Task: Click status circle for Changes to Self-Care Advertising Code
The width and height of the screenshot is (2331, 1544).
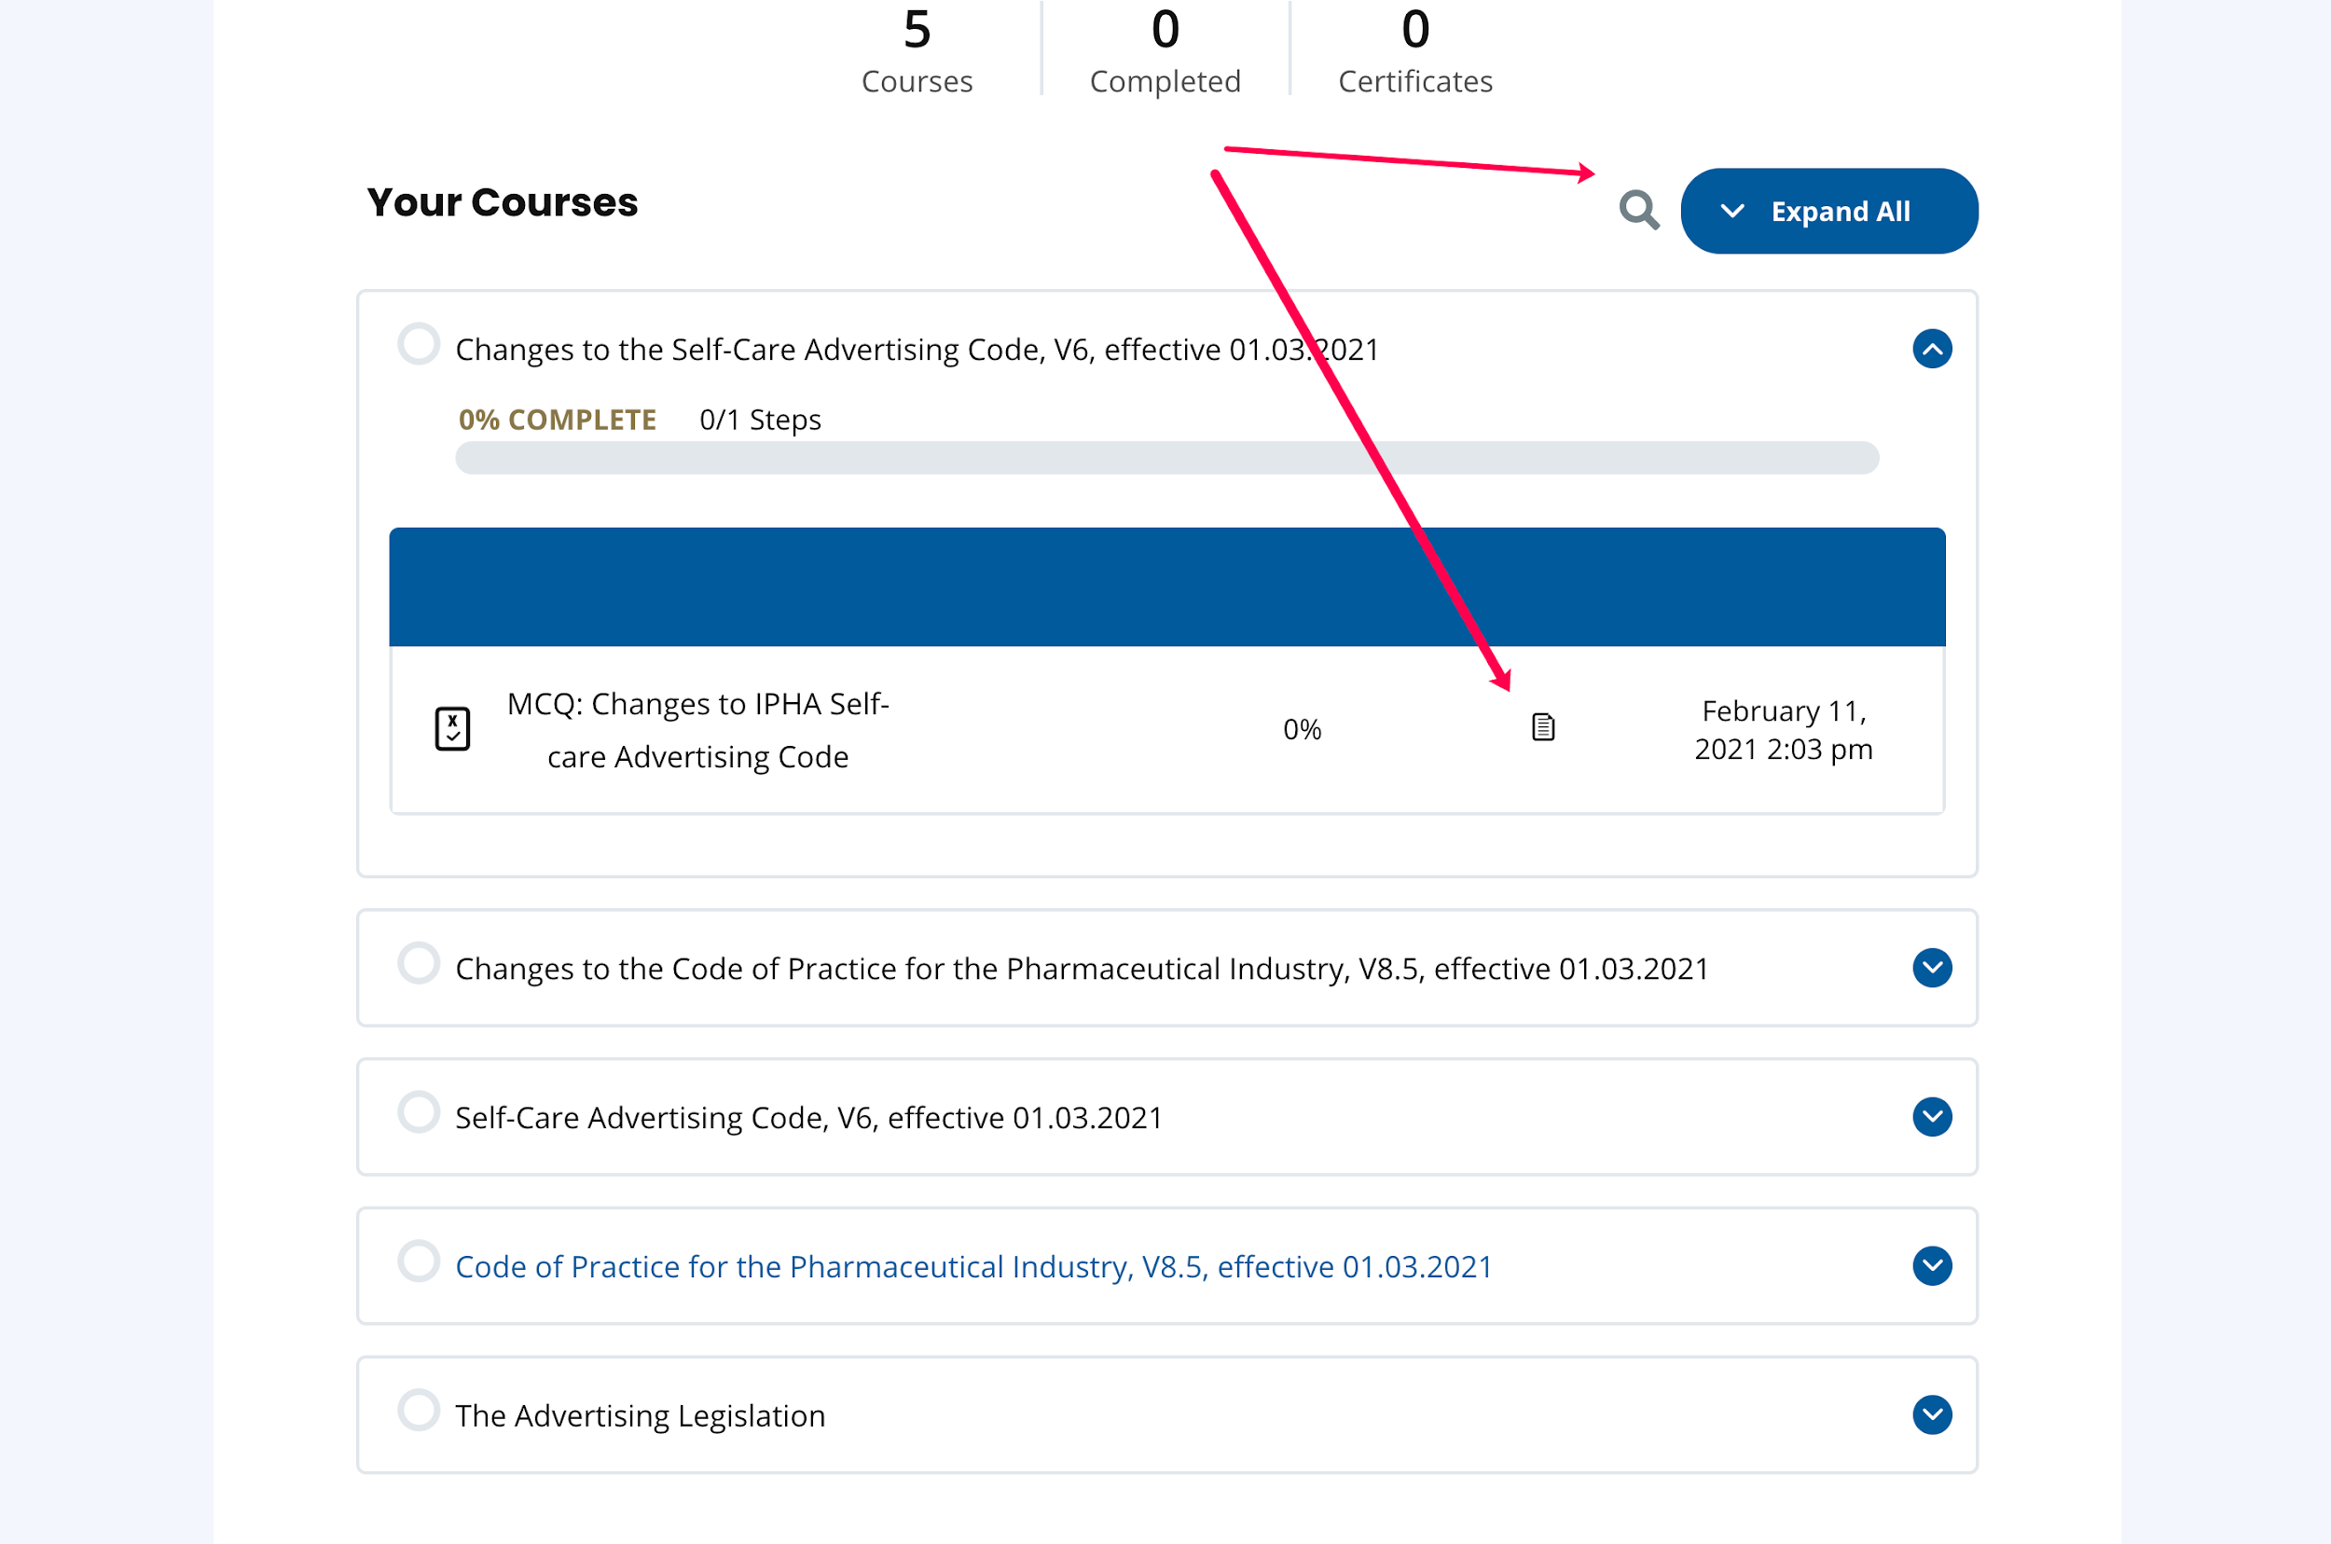Action: click(419, 345)
